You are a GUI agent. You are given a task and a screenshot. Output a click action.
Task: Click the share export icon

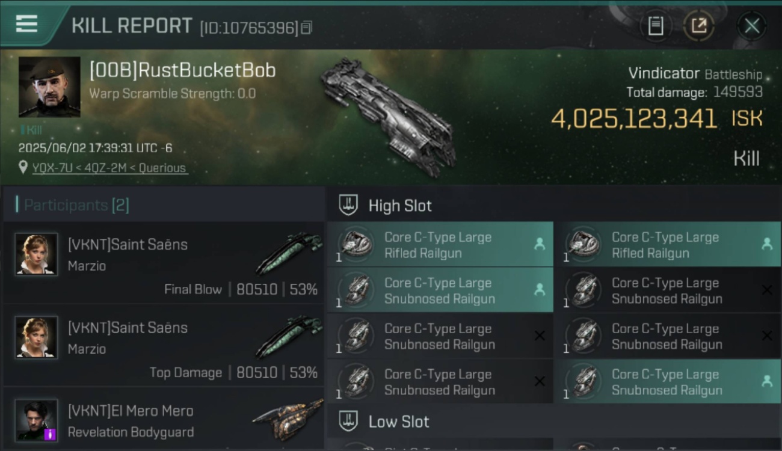699,26
